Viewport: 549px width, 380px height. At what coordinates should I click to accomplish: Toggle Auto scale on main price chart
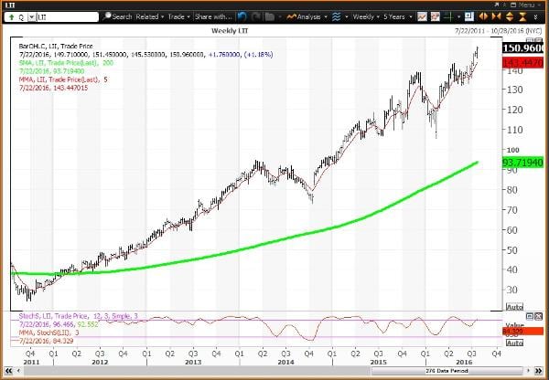[x=514, y=307]
